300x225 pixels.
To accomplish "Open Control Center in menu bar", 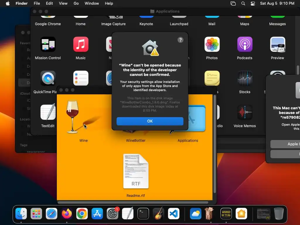I will 253,4.
